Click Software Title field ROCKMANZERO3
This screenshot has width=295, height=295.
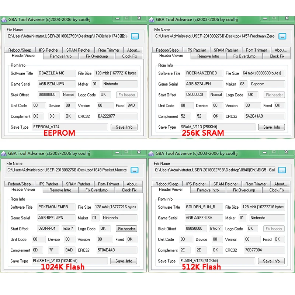click(x=204, y=73)
